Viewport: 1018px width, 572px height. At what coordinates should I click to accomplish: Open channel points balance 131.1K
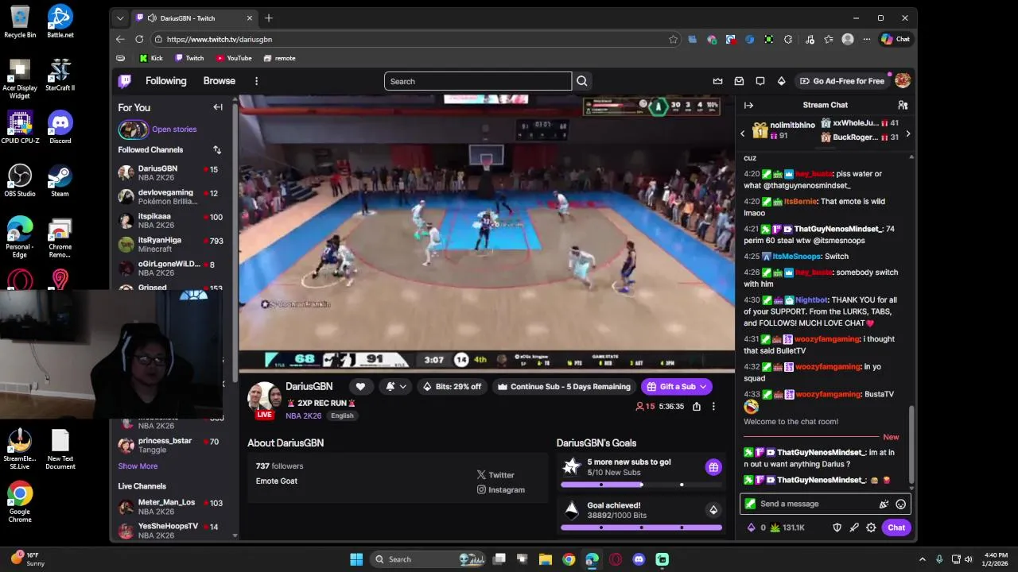(787, 528)
